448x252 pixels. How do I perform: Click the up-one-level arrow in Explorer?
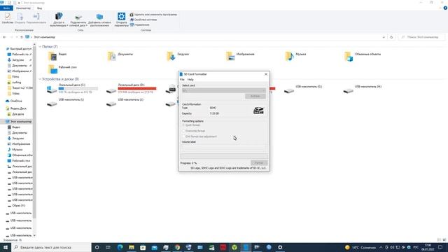[22, 37]
